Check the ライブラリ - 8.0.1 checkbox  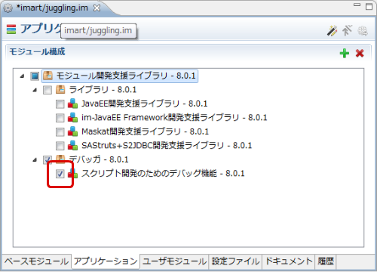(x=48, y=90)
